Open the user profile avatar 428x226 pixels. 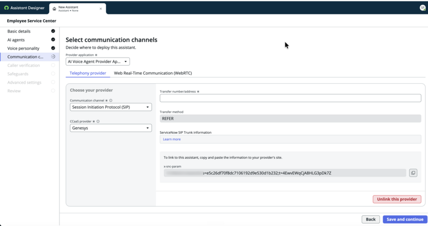click(x=423, y=8)
